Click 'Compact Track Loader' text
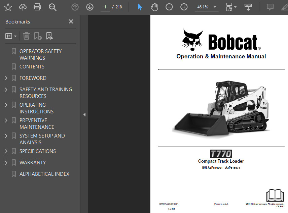The height and width of the screenshot is (213, 288). pos(221,161)
